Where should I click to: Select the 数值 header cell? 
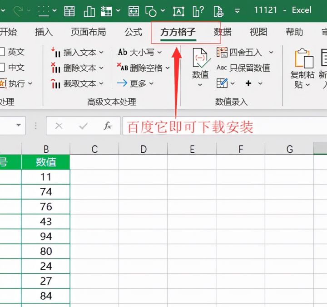(x=46, y=162)
